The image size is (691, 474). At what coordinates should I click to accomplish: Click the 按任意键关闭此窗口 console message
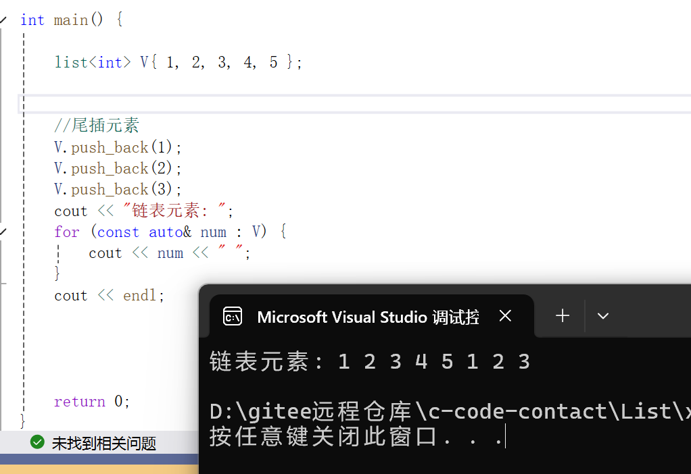(x=356, y=437)
